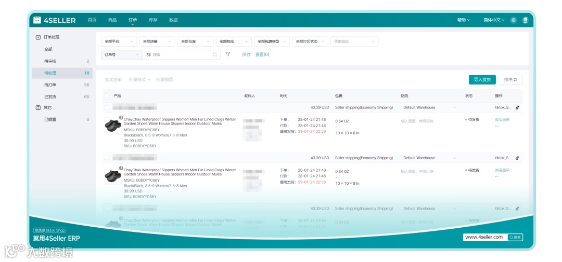Click the 购买面单 toolbar button

click(113, 79)
